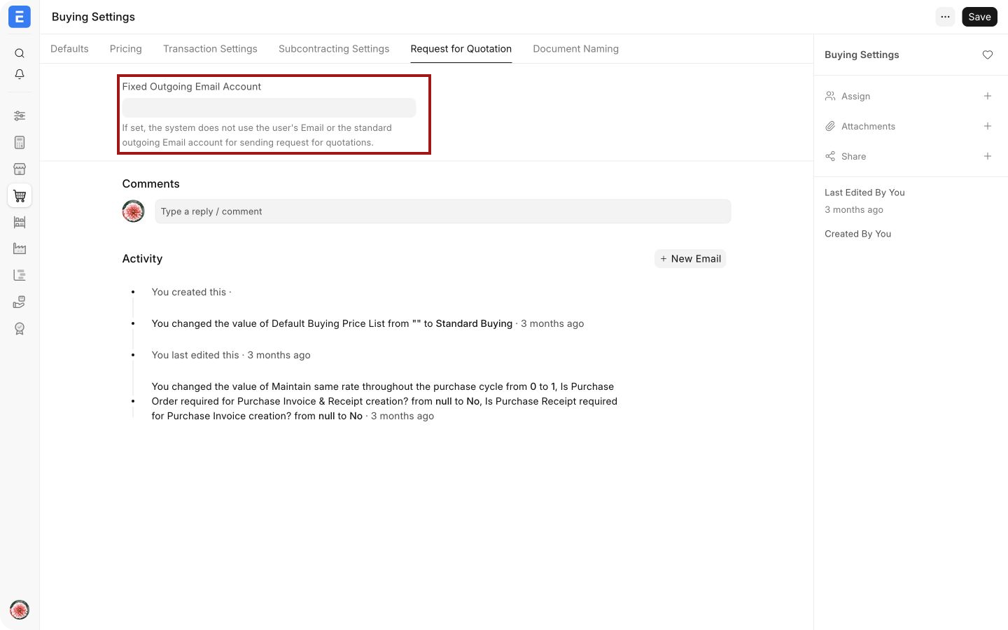
Task: Open the ERPNext home logo
Action: pyautogui.click(x=20, y=17)
